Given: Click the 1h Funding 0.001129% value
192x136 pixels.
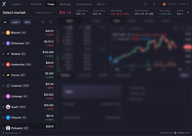Looking at the screenshot, I should coord(165,14).
